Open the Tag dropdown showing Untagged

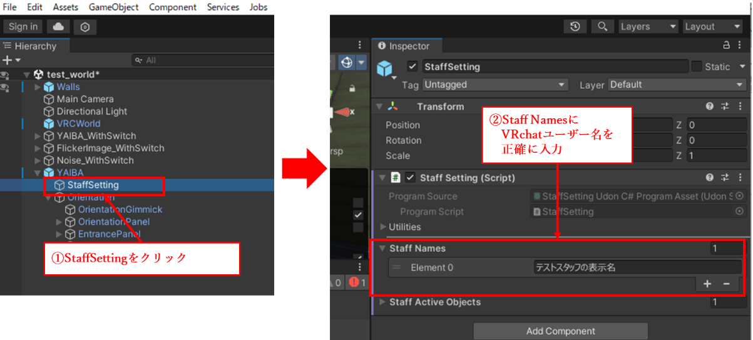tap(494, 85)
